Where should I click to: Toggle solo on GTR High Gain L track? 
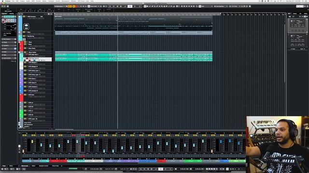click(27, 54)
